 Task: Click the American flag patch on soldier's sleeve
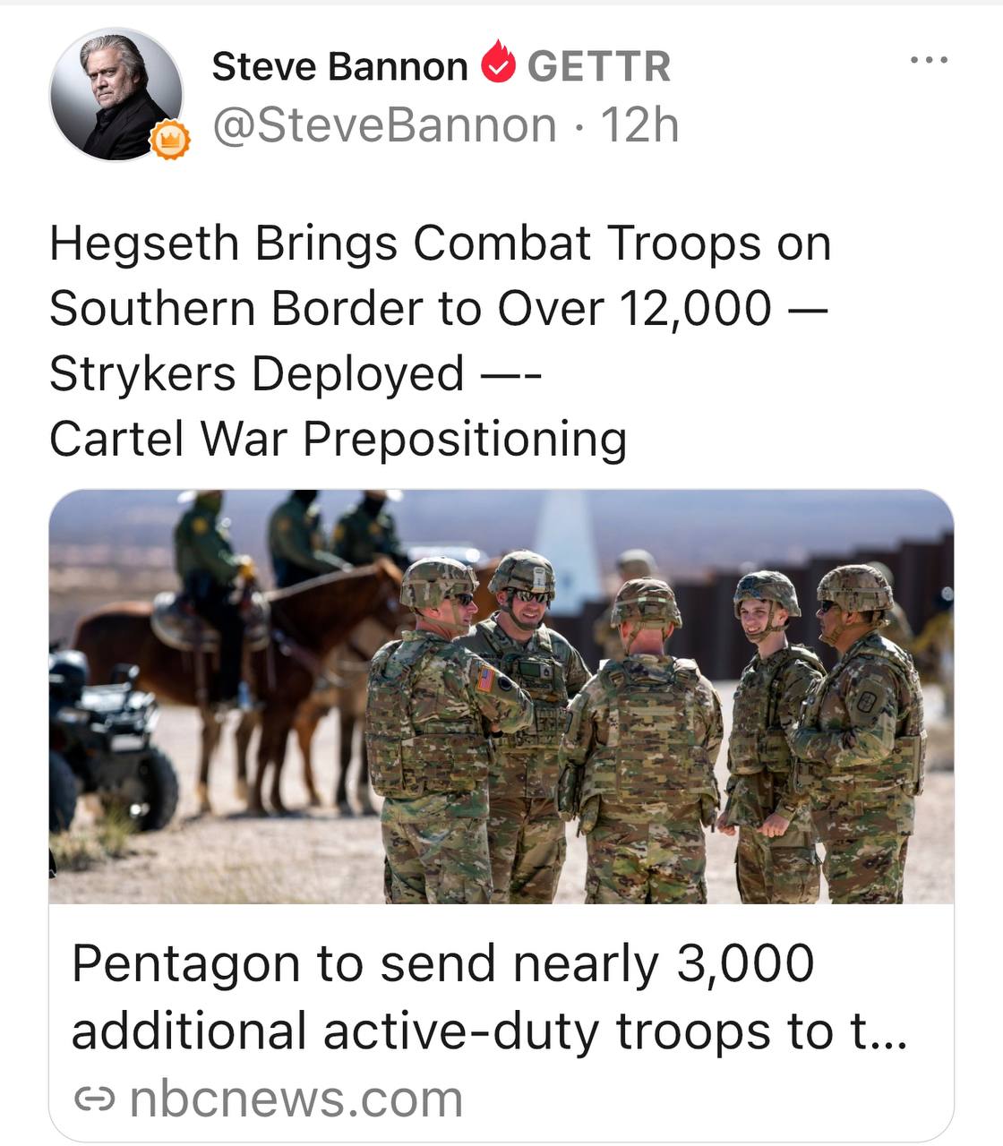point(484,679)
